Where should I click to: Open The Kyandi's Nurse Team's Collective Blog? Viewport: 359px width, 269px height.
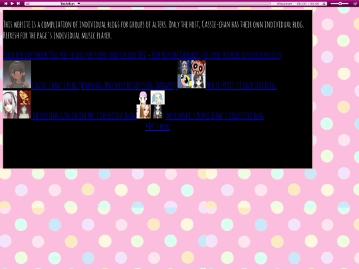[215, 115]
